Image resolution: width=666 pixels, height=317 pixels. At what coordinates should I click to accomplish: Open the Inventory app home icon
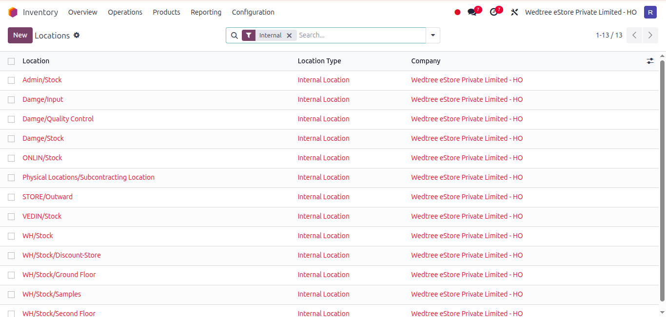[13, 12]
